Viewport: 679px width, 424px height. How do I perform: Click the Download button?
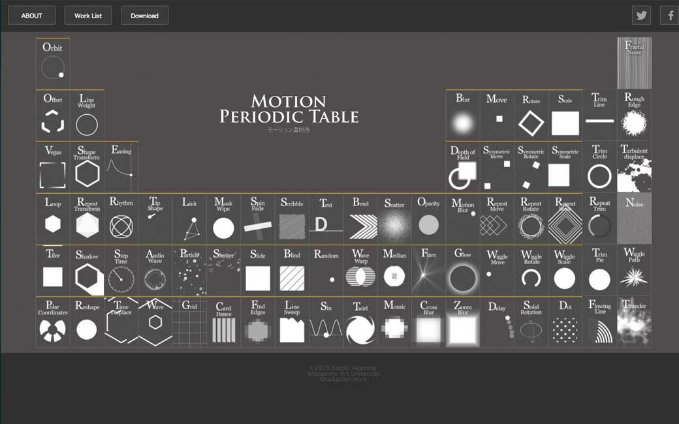tap(144, 16)
